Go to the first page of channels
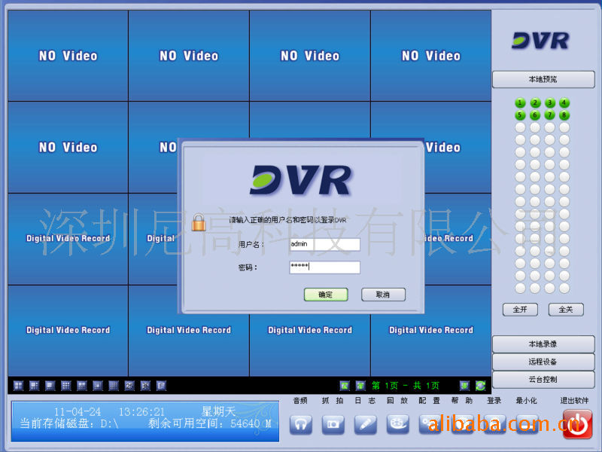 [345, 386]
